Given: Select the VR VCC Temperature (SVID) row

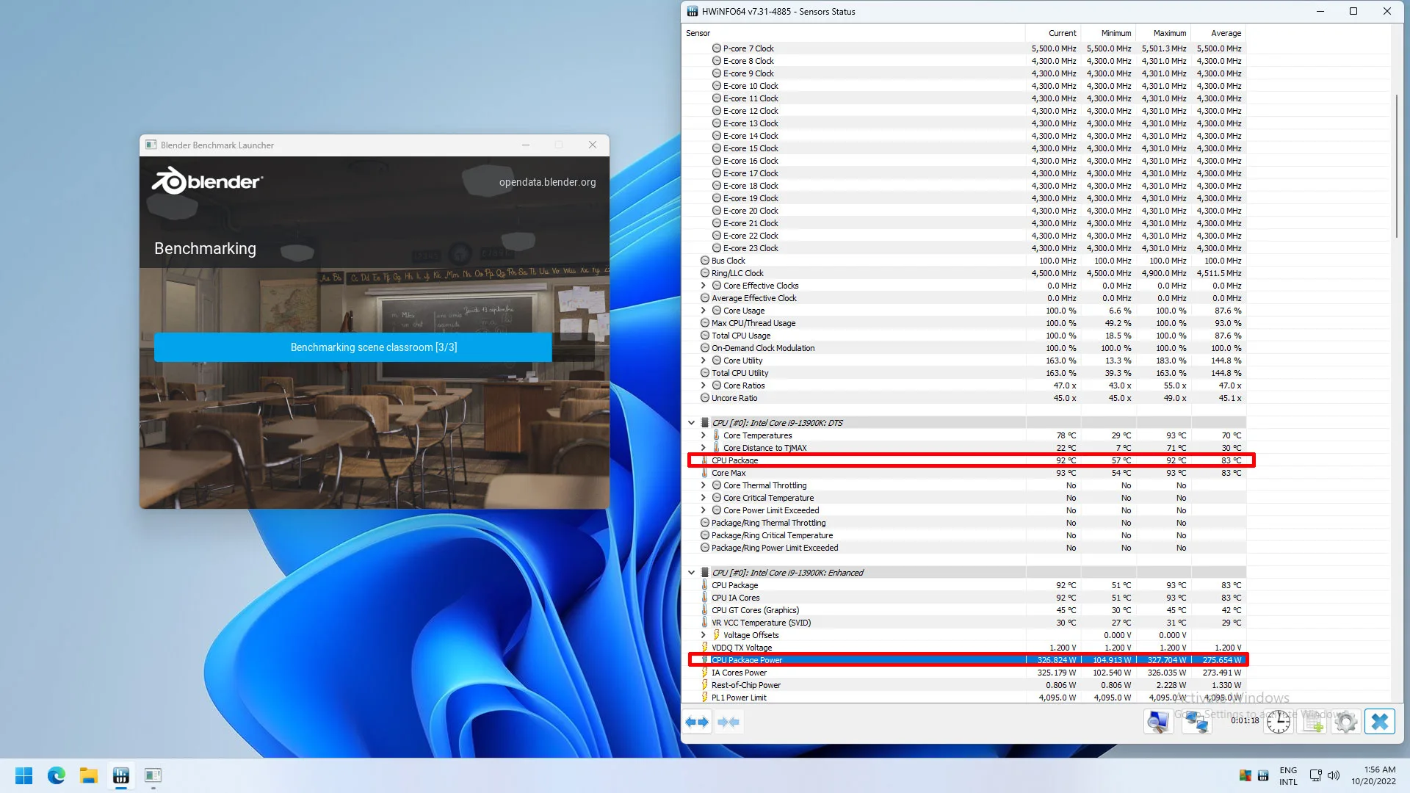Looking at the screenshot, I should tap(963, 623).
